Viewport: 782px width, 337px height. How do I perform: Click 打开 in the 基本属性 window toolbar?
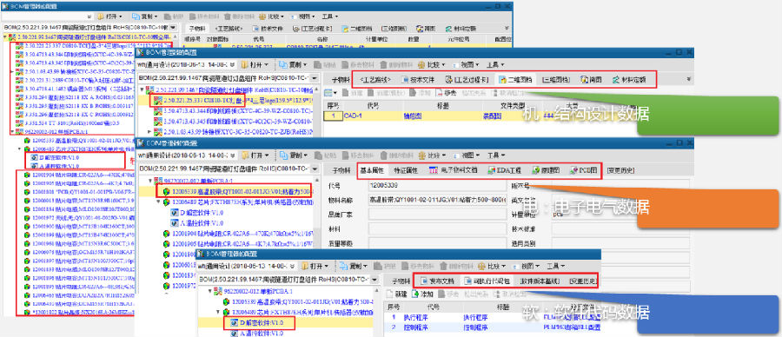pyautogui.click(x=255, y=155)
